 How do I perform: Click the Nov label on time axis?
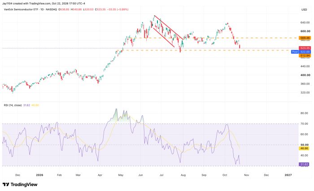[247, 175]
